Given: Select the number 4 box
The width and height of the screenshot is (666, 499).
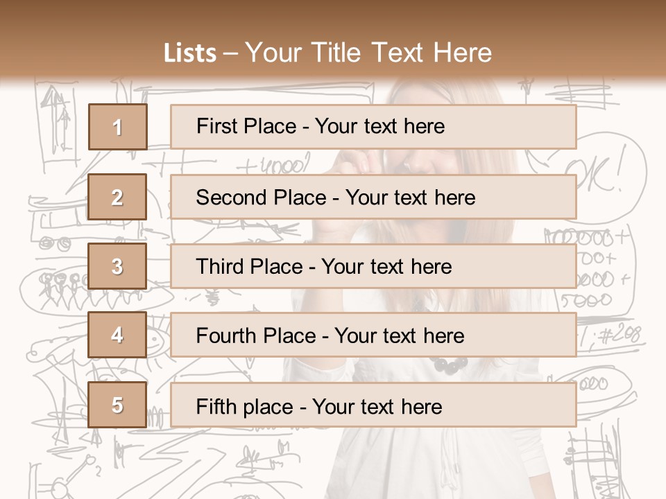Looking at the screenshot, I should coord(118,335).
